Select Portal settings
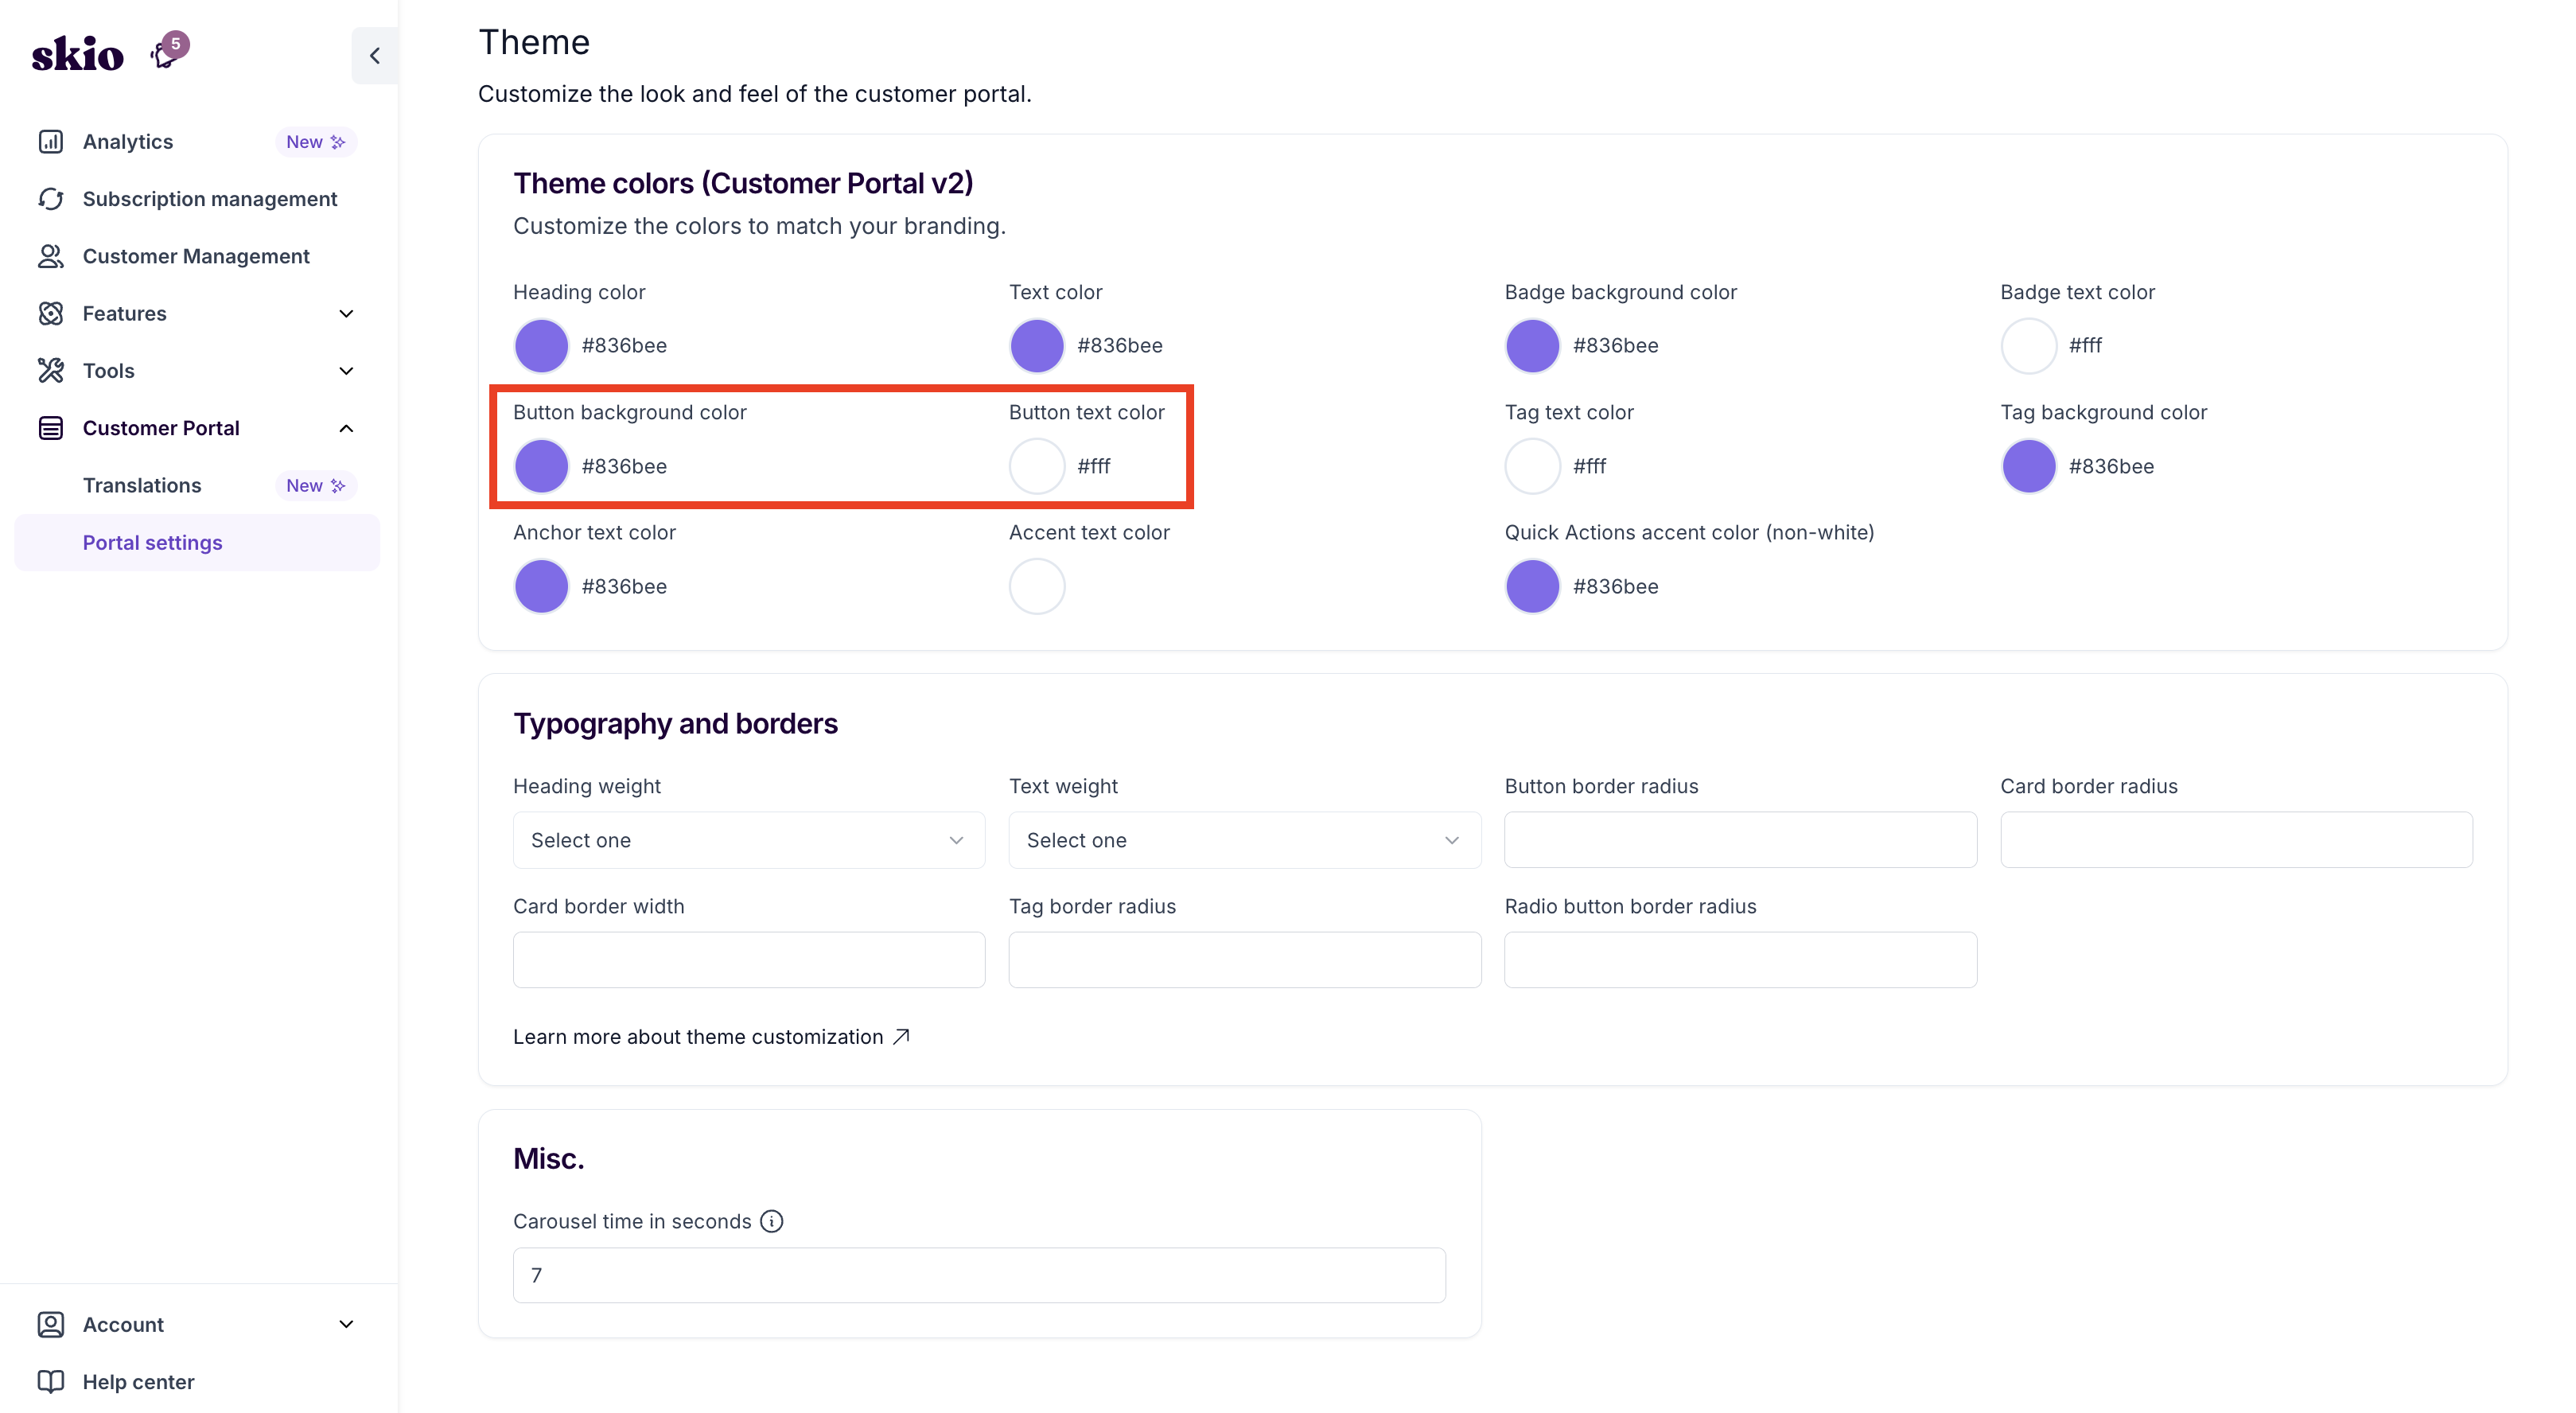The image size is (2576, 1413). tap(197, 542)
